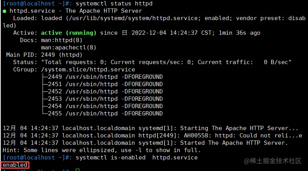Click the red-boxed enabled output
This screenshot has height=171, width=308.
coord(15,165)
